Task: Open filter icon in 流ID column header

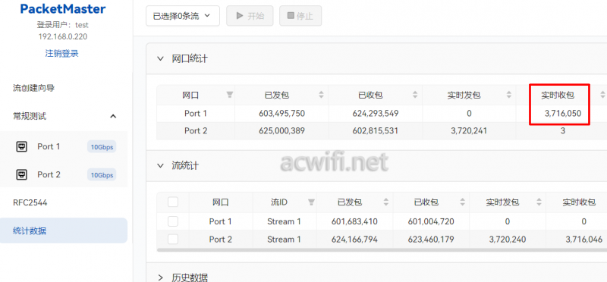Action: [x=311, y=202]
